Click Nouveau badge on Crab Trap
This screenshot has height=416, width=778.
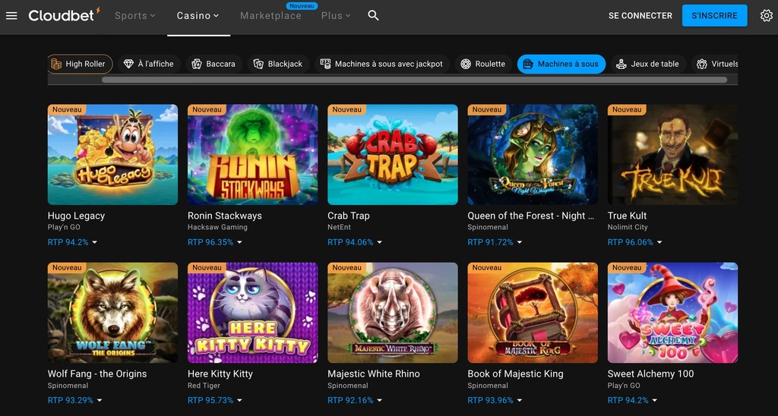(x=346, y=109)
